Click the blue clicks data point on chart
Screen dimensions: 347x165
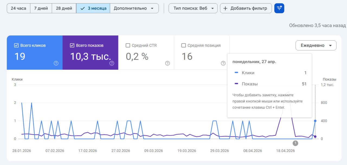(x=315, y=121)
